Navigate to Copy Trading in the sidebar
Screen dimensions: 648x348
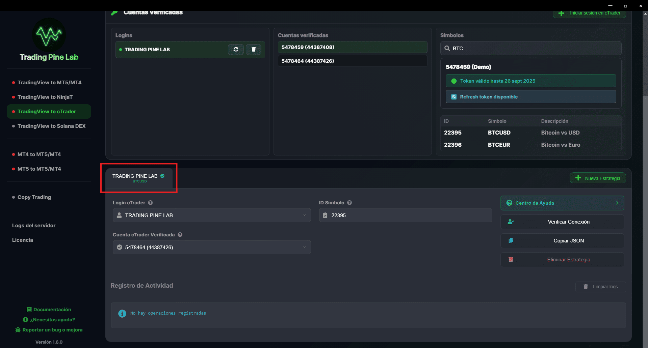(x=34, y=197)
